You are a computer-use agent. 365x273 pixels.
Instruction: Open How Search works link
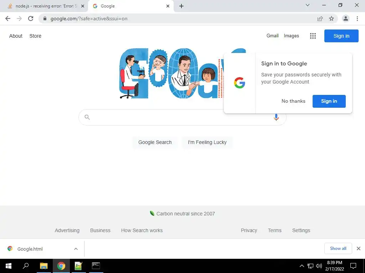(x=142, y=230)
